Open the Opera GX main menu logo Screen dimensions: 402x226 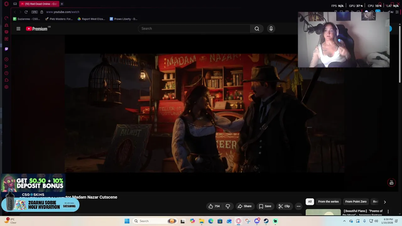click(x=6, y=4)
